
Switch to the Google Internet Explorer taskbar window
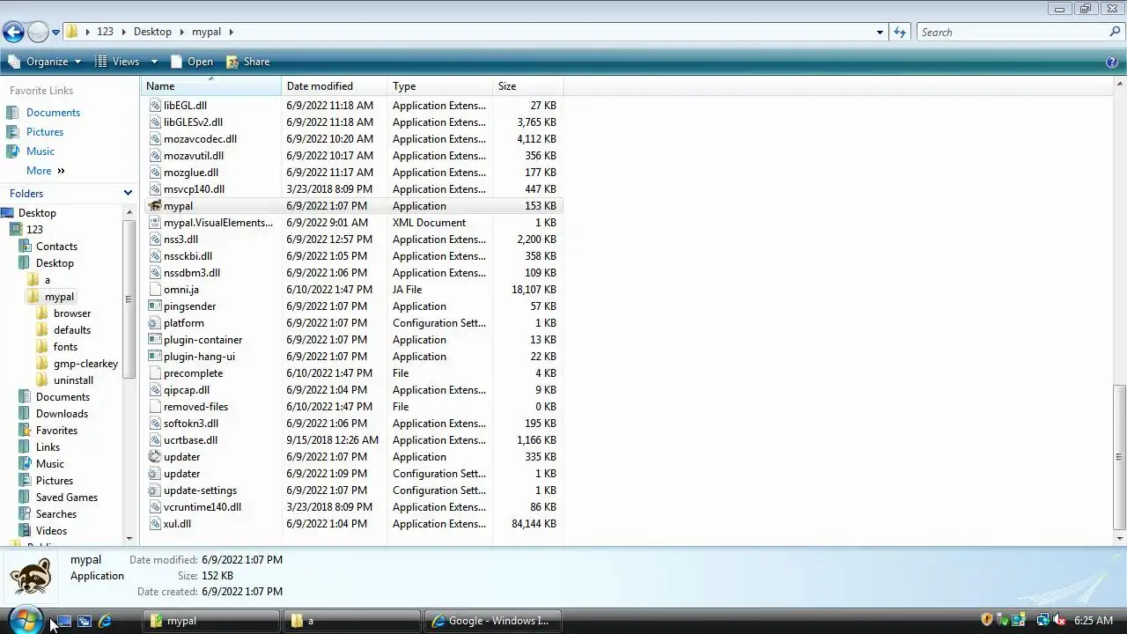[491, 621]
